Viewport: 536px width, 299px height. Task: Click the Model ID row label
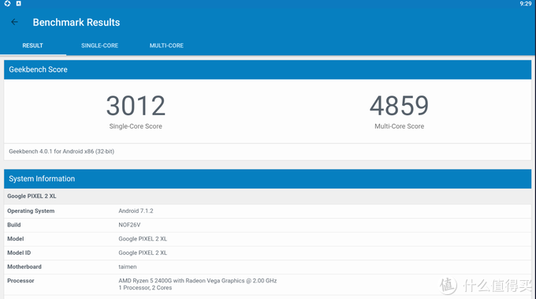[19, 252]
